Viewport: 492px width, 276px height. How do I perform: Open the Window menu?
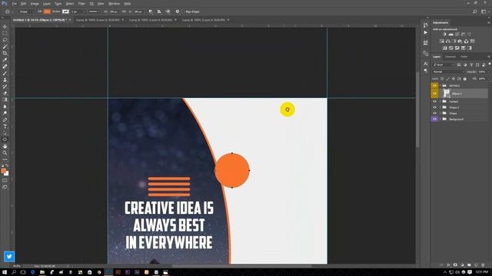[114, 4]
